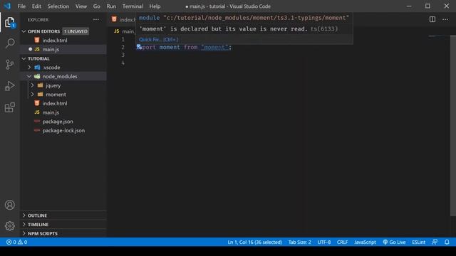The height and width of the screenshot is (256, 456).
Task: Change the CRLF line ending
Action: point(342,242)
